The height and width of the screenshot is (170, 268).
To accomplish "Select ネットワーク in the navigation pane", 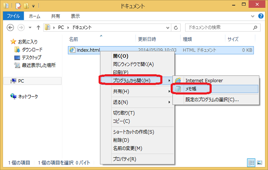I will (x=28, y=96).
